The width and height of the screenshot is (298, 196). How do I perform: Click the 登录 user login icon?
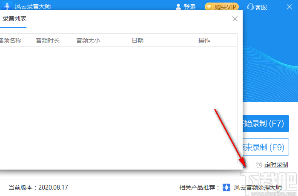[178, 7]
